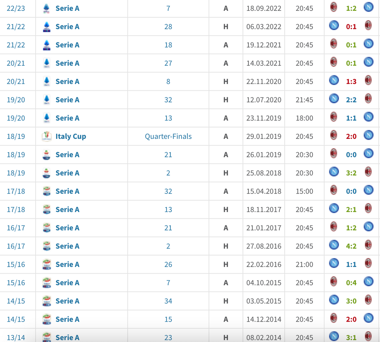Open matchday 8 in the 22.11.2020 row
Viewport: 380px width, 342px height.
point(168,81)
